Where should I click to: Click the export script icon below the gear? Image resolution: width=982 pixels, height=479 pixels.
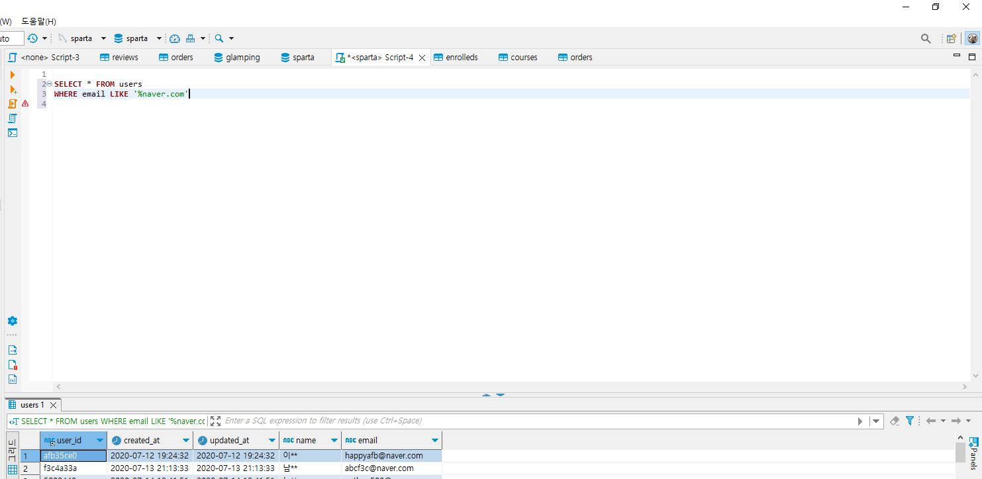coord(13,350)
